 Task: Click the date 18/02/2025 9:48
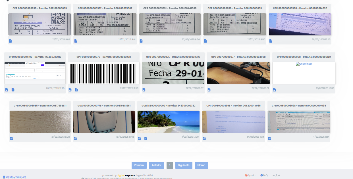pyautogui.click(x=125, y=137)
